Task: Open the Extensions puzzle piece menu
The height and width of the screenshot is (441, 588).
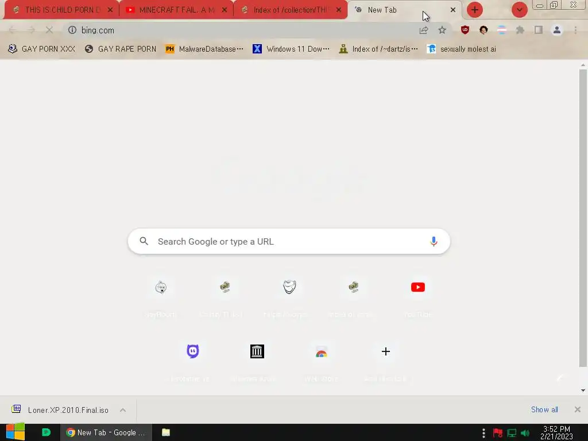Action: [x=520, y=30]
